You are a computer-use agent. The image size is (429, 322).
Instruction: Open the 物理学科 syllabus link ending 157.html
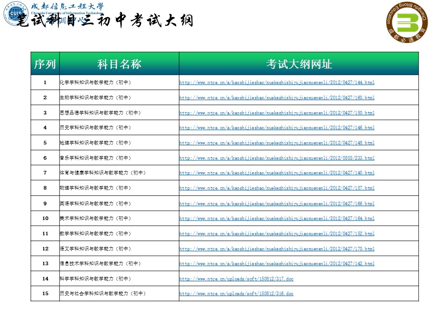[277, 189]
